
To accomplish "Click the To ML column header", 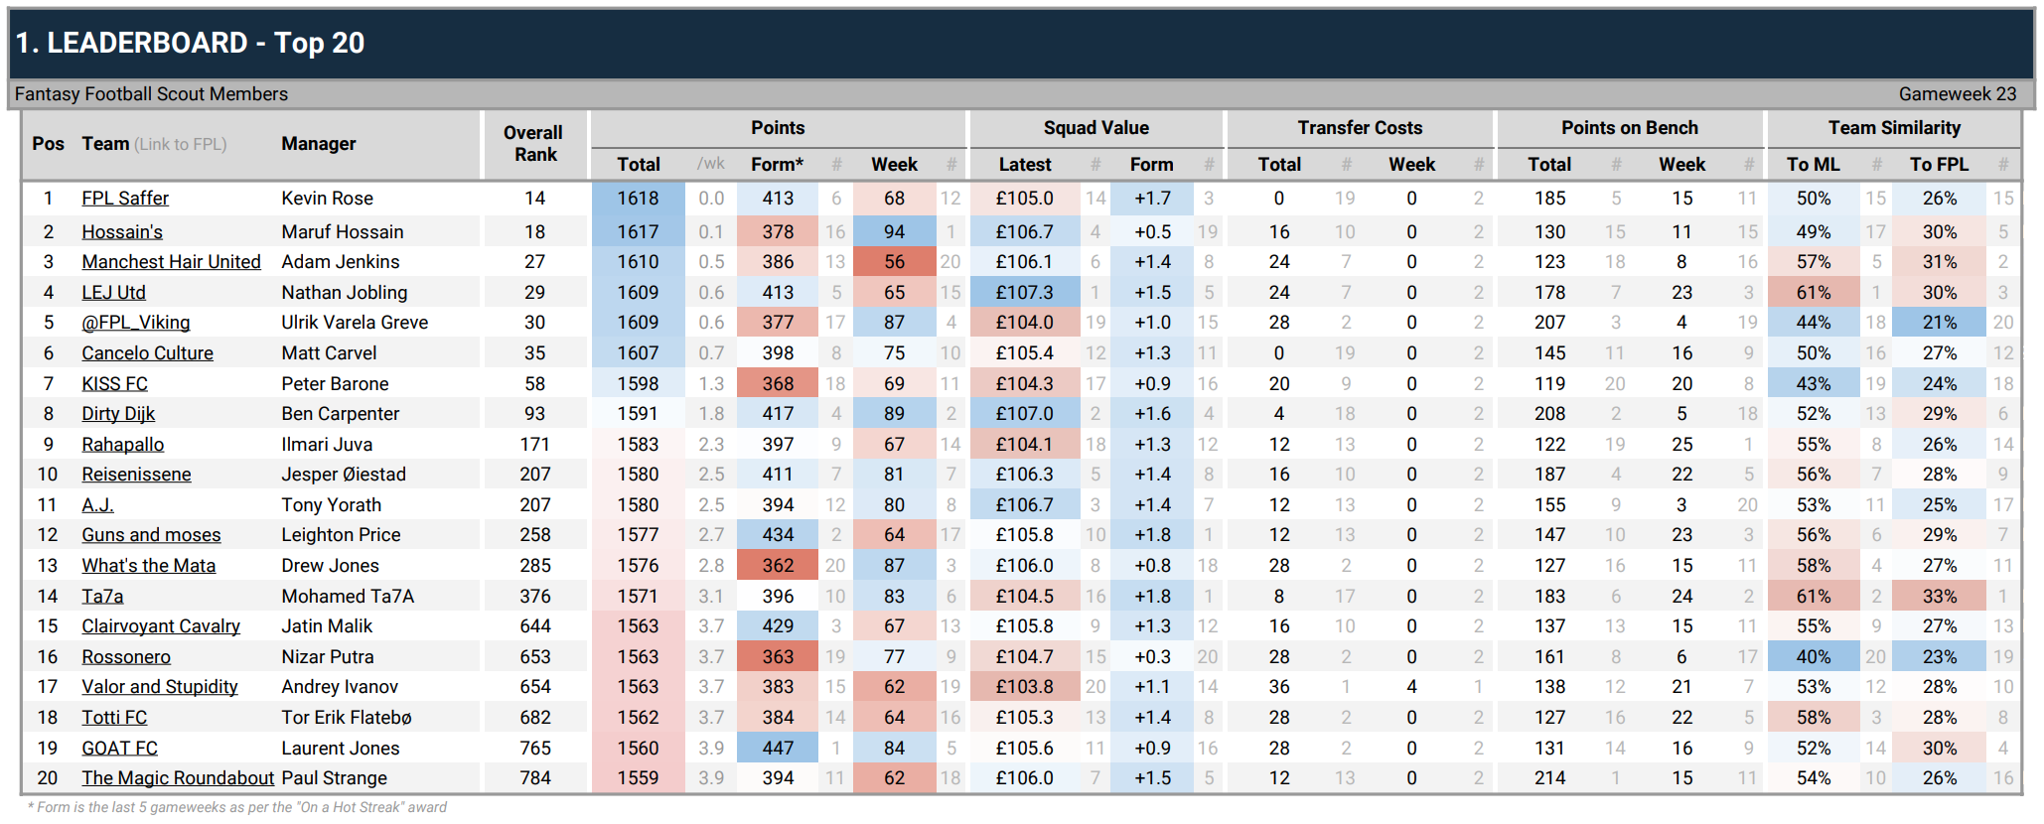I will click(x=1813, y=165).
